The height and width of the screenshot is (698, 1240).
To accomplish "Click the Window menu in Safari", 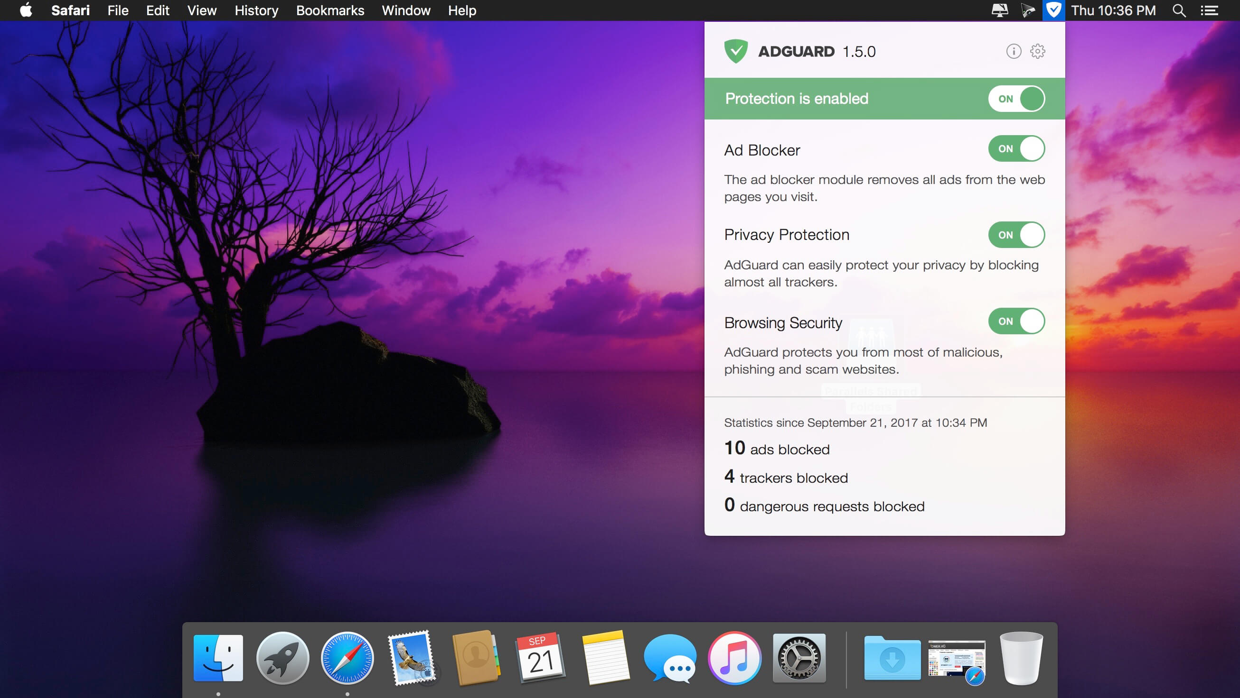I will point(405,9).
